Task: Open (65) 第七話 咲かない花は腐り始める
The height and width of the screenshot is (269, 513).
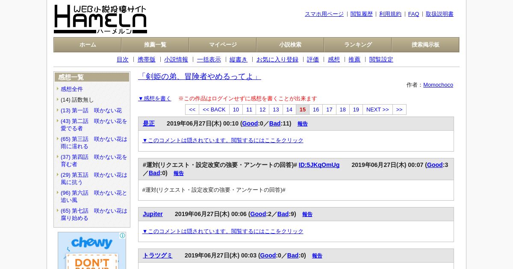Action: 94,214
